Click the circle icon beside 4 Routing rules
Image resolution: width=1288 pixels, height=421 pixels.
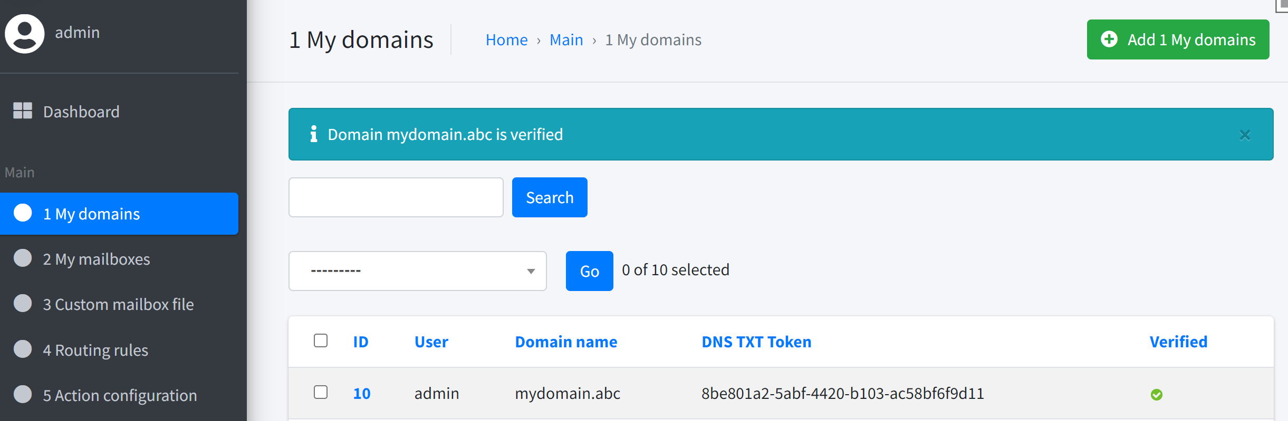pos(23,349)
